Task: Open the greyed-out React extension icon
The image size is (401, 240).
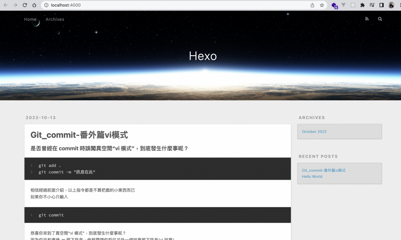Action: 353,5
